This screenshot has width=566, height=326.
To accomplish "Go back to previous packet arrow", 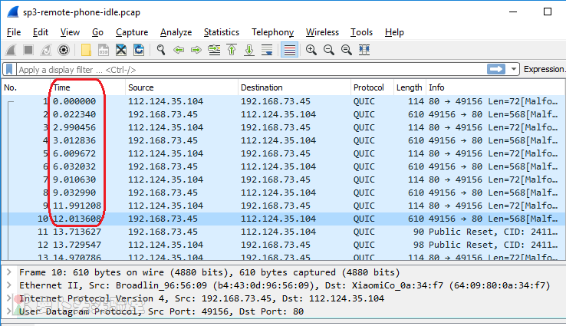I will tap(179, 50).
